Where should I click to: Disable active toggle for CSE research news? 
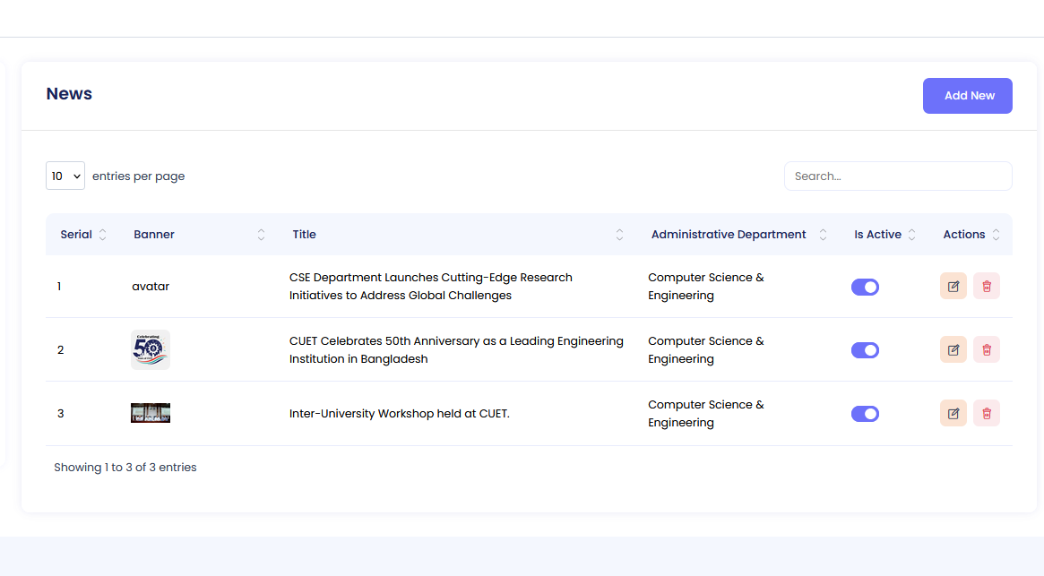pyautogui.click(x=865, y=287)
